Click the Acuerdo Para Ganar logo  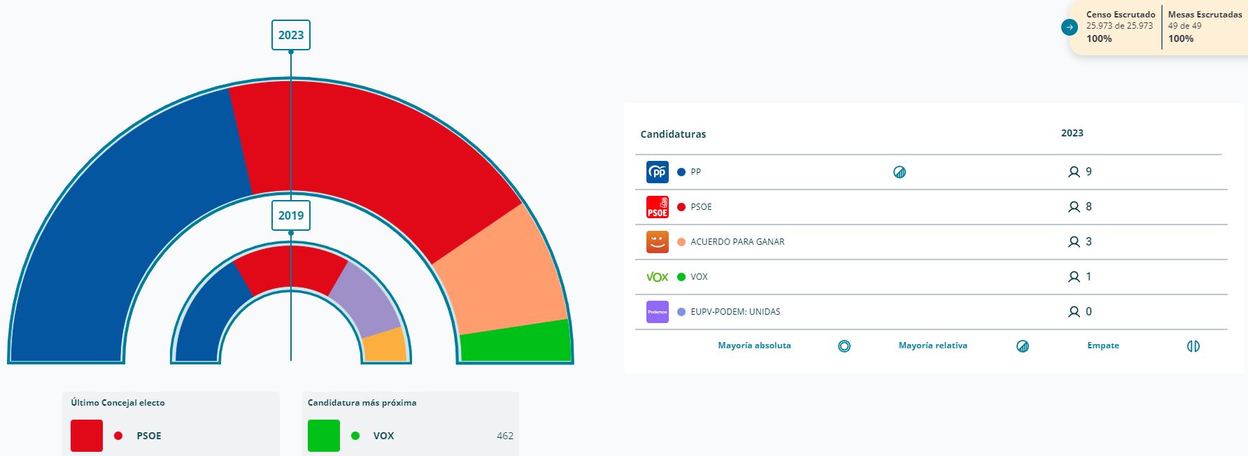tap(658, 242)
